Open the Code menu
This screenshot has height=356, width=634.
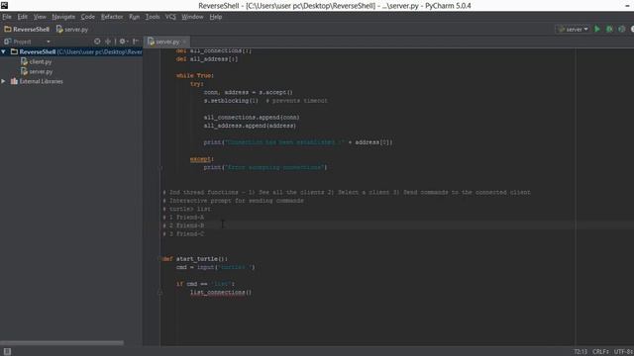pos(88,17)
